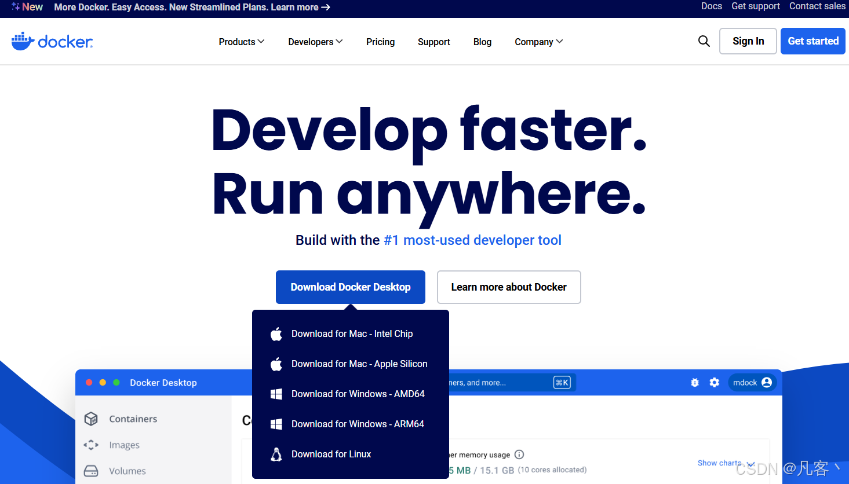Click the Containers cube icon in Docker Desktop

coord(91,419)
